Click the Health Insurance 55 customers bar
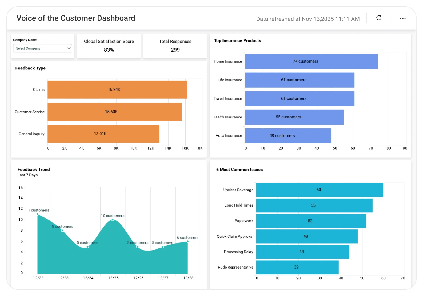 pos(294,117)
